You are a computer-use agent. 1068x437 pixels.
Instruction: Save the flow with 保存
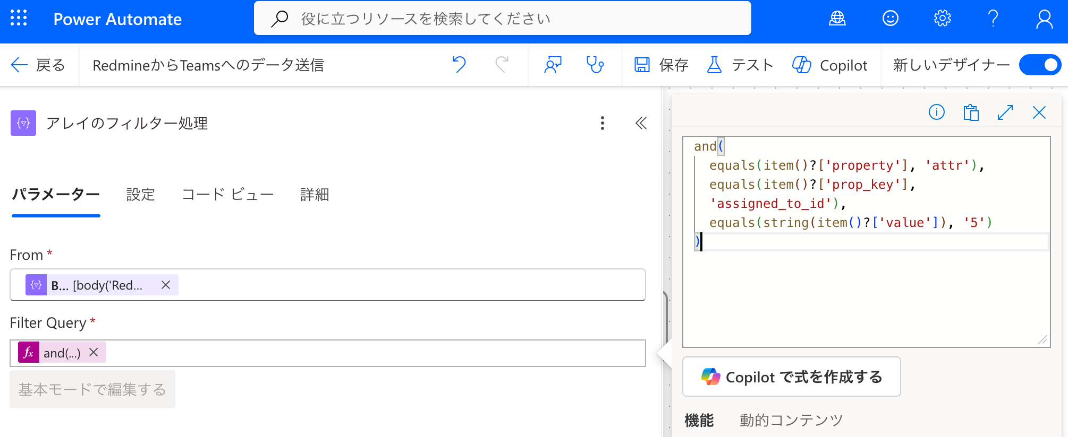[x=662, y=65]
